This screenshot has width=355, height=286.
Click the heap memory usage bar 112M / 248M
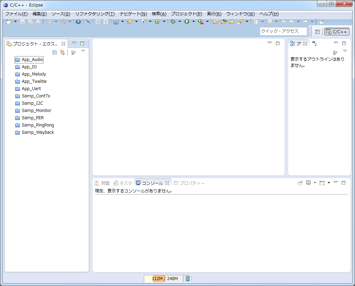click(x=164, y=278)
